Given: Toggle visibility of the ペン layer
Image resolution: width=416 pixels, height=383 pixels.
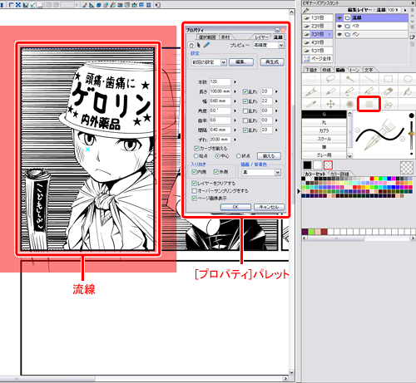Looking at the screenshot, I should (x=339, y=35).
